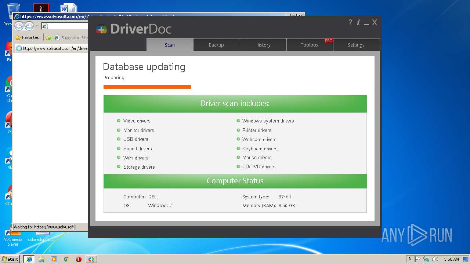Open the Action Center flag icon
This screenshot has height=264, width=470.
coord(417,259)
